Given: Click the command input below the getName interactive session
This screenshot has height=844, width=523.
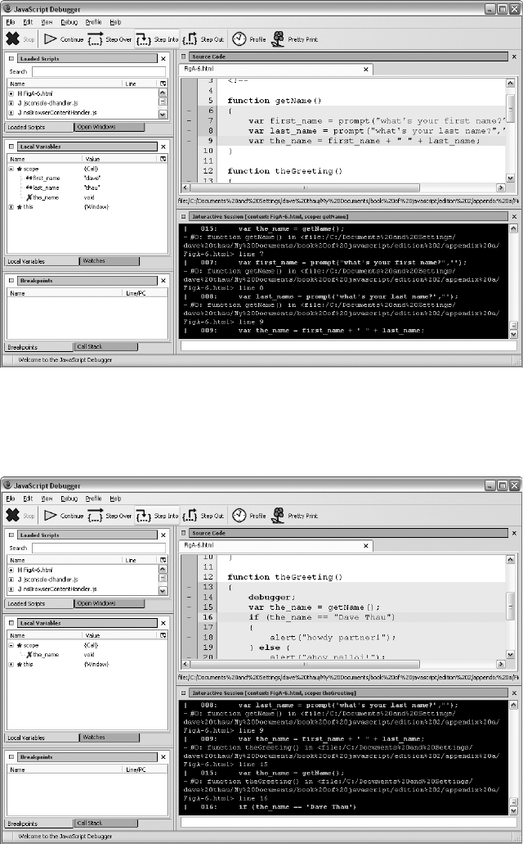Looking at the screenshot, I should pyautogui.click(x=348, y=346).
